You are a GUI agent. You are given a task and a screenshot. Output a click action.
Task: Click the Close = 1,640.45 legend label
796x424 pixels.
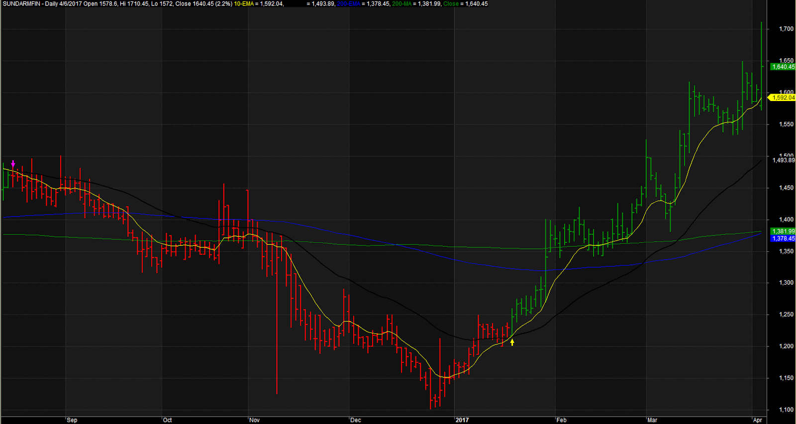coord(466,3)
